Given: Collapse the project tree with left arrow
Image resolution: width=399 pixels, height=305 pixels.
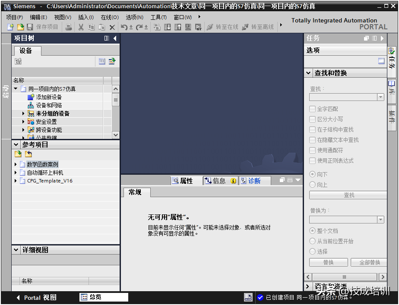Looking at the screenshot, I should click(115, 38).
